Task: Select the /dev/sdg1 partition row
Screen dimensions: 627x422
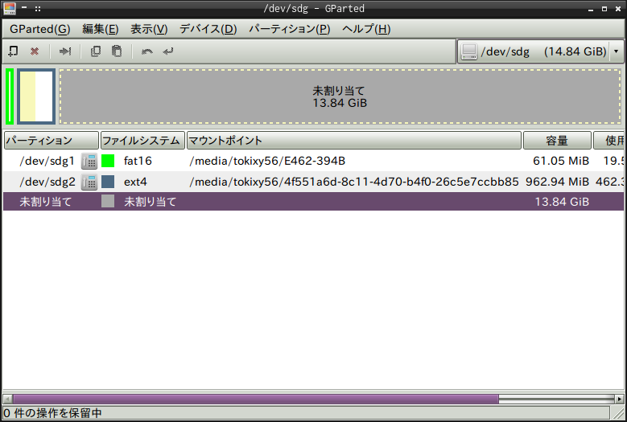Action: pyautogui.click(x=314, y=161)
